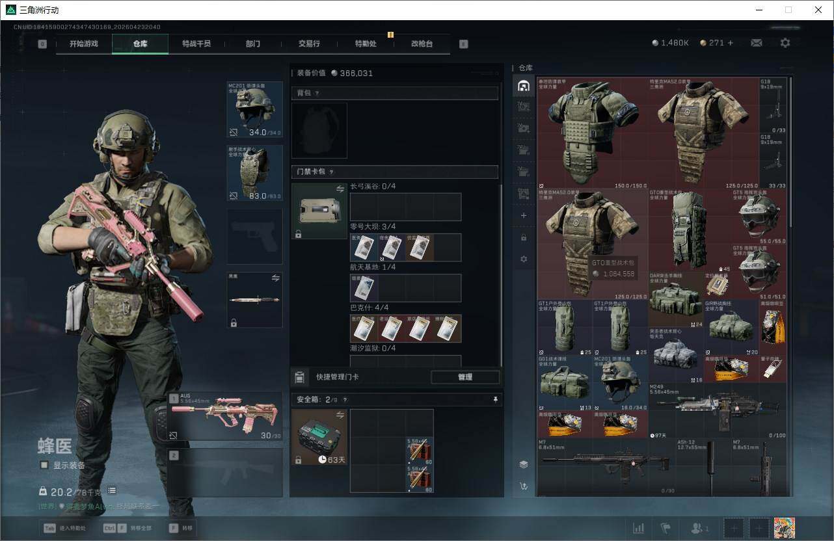The image size is (834, 541).
Task: Click the help question mark next to 背包
Action: point(317,93)
